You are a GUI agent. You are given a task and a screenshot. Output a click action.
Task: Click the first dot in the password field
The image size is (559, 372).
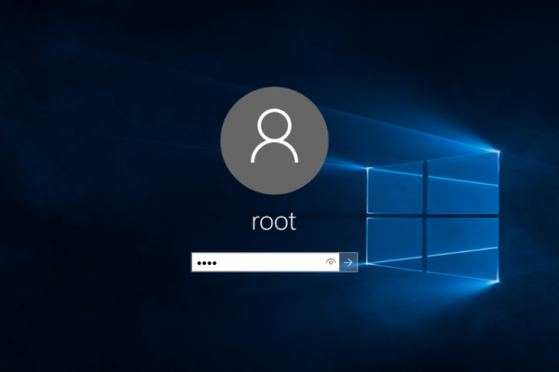tap(199, 263)
